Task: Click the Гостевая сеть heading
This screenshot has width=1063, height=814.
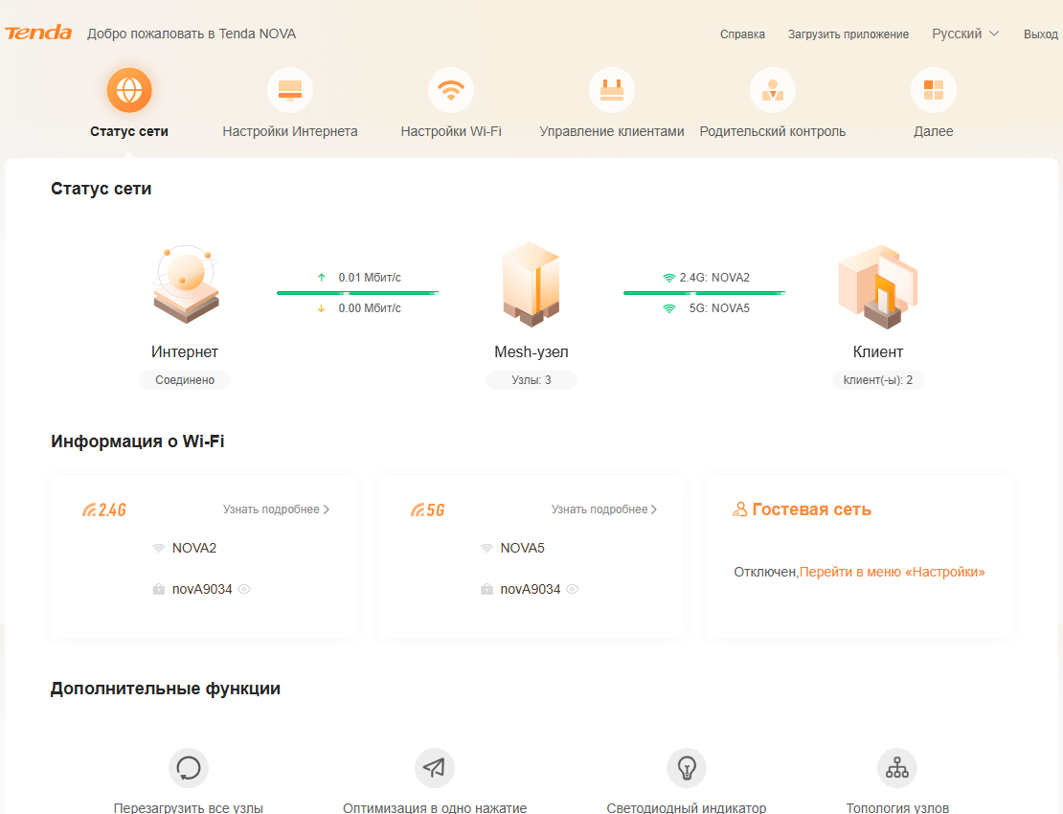Action: click(811, 509)
